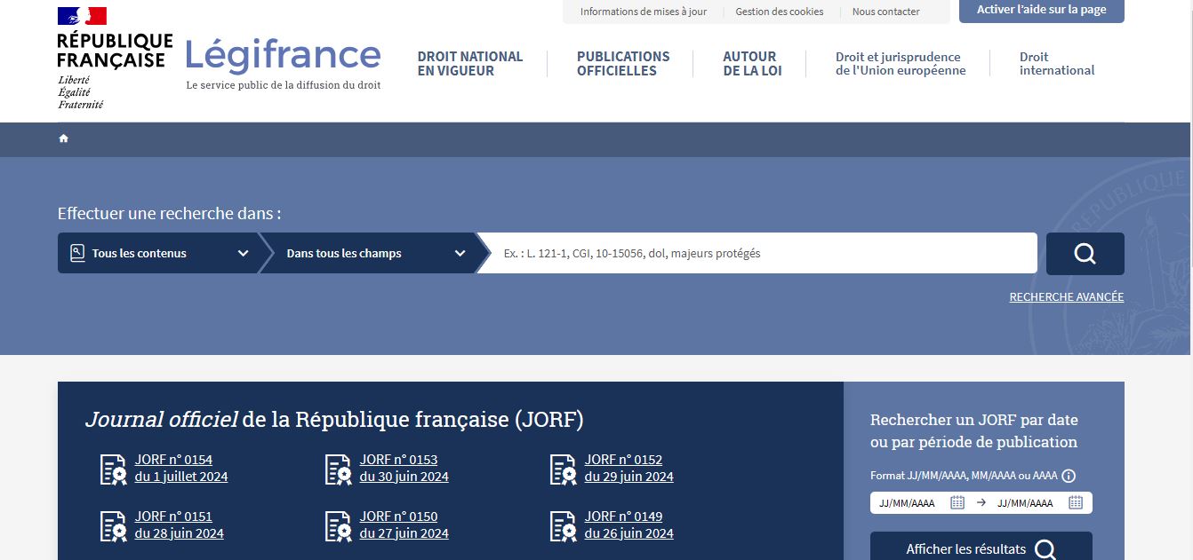Click document icon beside JORF n° 0150
1193x560 pixels.
tap(338, 525)
